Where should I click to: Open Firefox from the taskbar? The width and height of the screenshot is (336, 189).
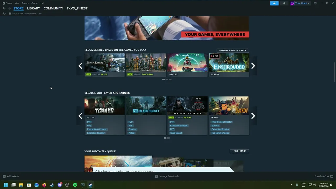pos(44,185)
